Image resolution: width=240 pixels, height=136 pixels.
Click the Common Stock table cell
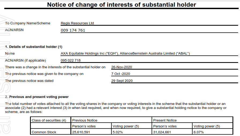44,132
